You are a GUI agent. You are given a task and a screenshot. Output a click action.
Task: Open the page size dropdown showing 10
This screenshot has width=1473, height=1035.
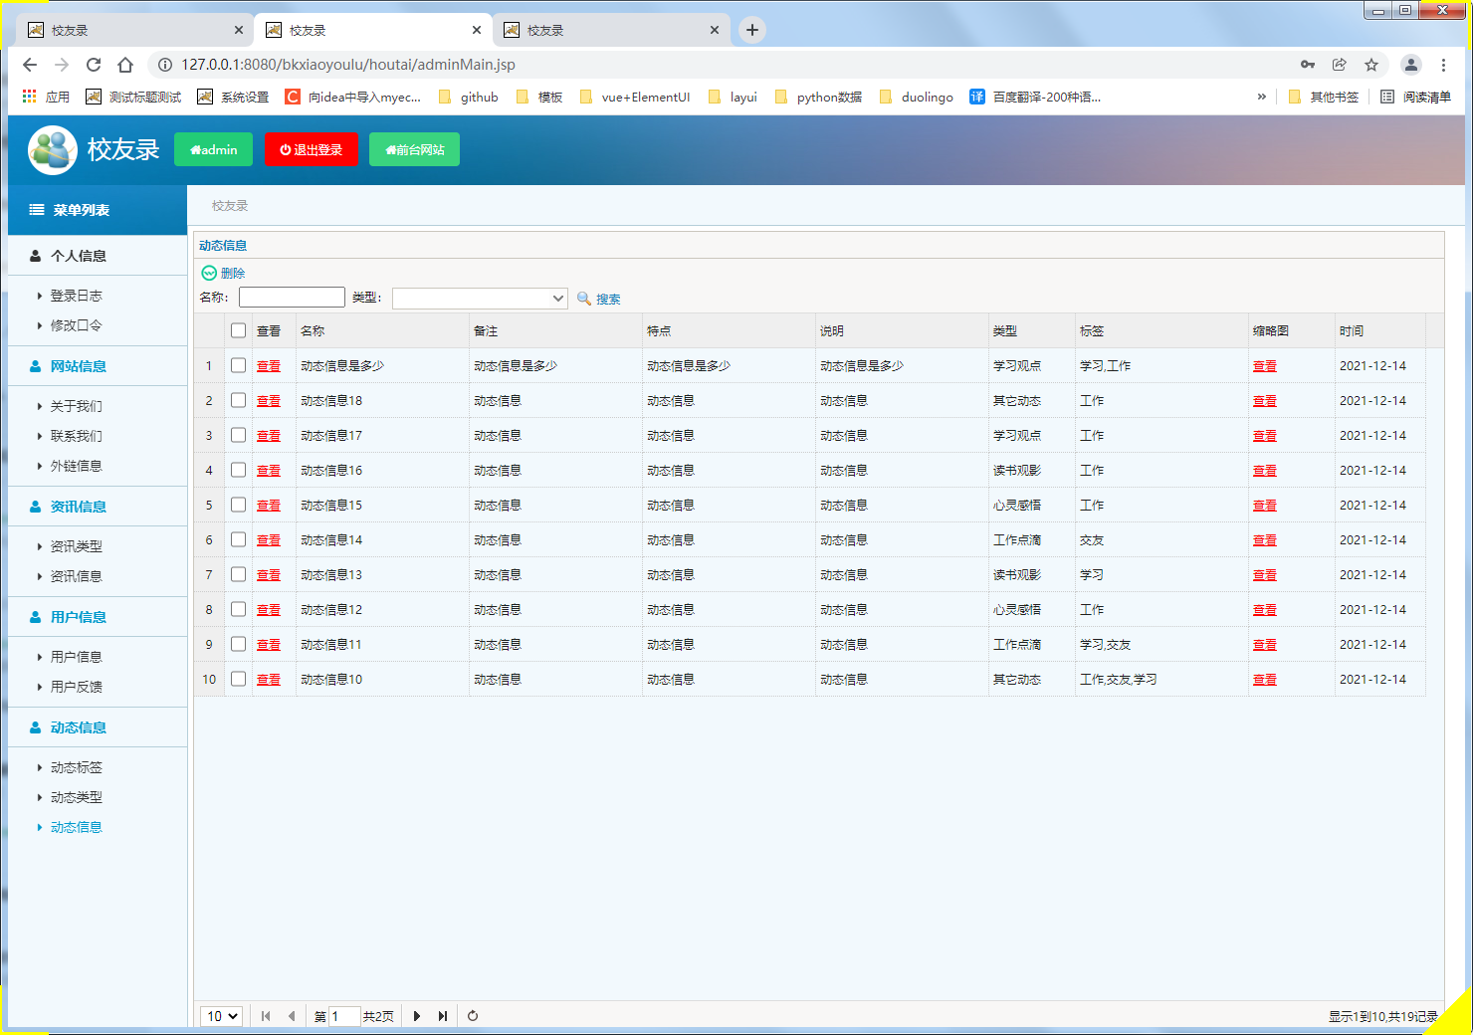click(x=221, y=1016)
